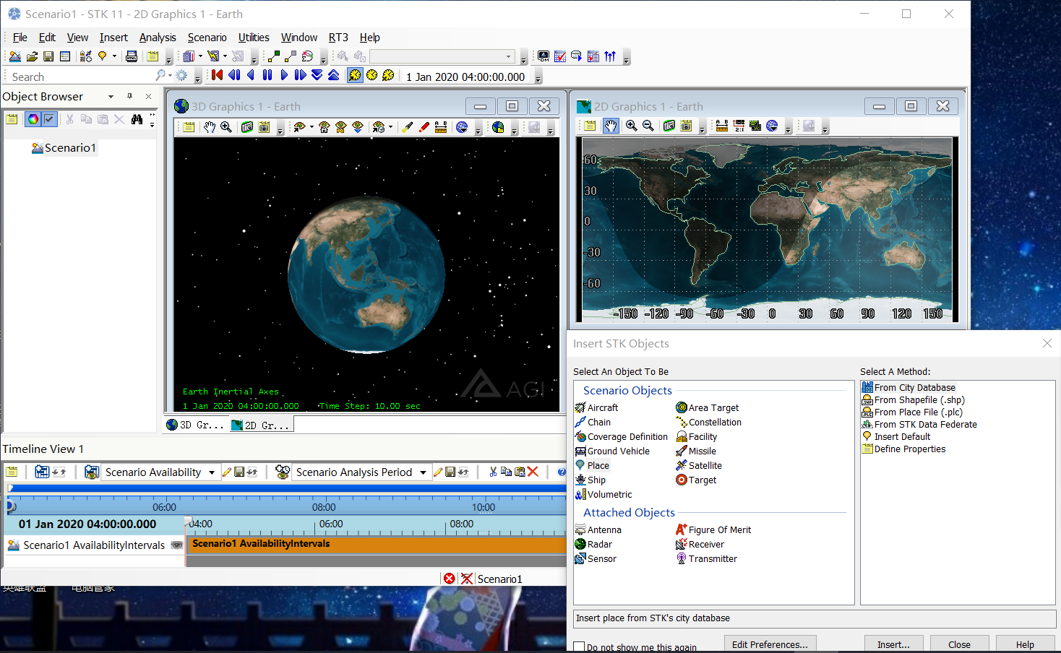
Task: Toggle the grab hand tool in 2D Graphics window
Action: 611,126
